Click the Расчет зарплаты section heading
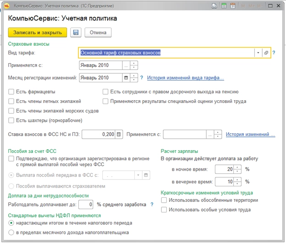 point(179,151)
